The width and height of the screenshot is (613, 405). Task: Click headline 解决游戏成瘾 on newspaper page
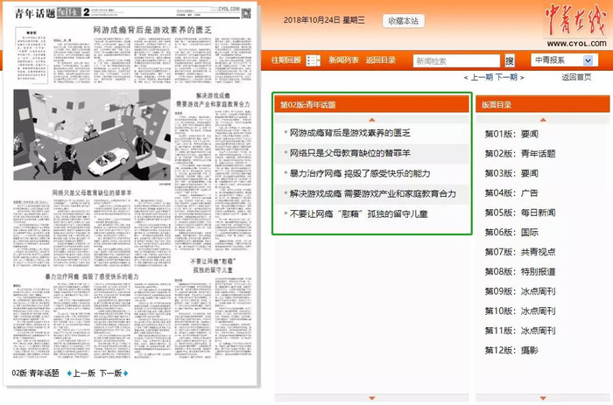(213, 95)
